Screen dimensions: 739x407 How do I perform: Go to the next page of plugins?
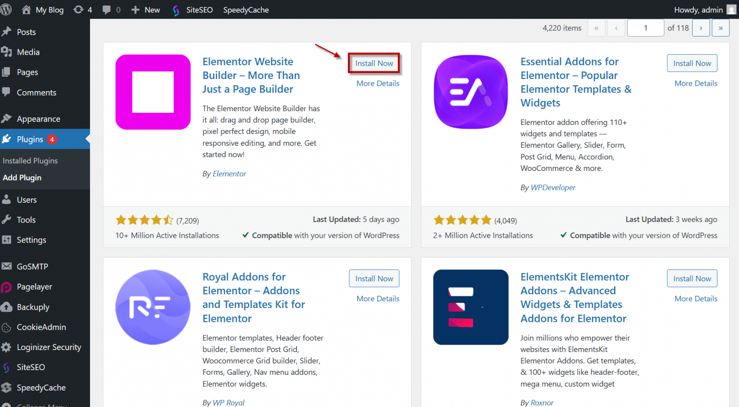coord(701,28)
